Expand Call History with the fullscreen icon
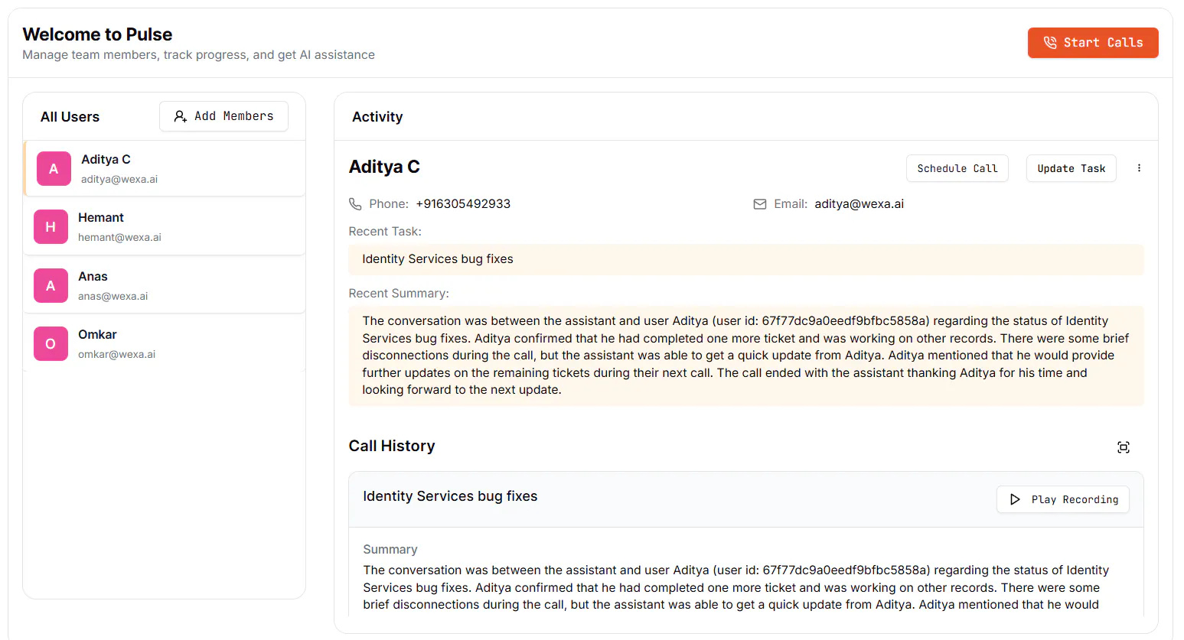Viewport: 1184px width, 640px height. tap(1124, 447)
